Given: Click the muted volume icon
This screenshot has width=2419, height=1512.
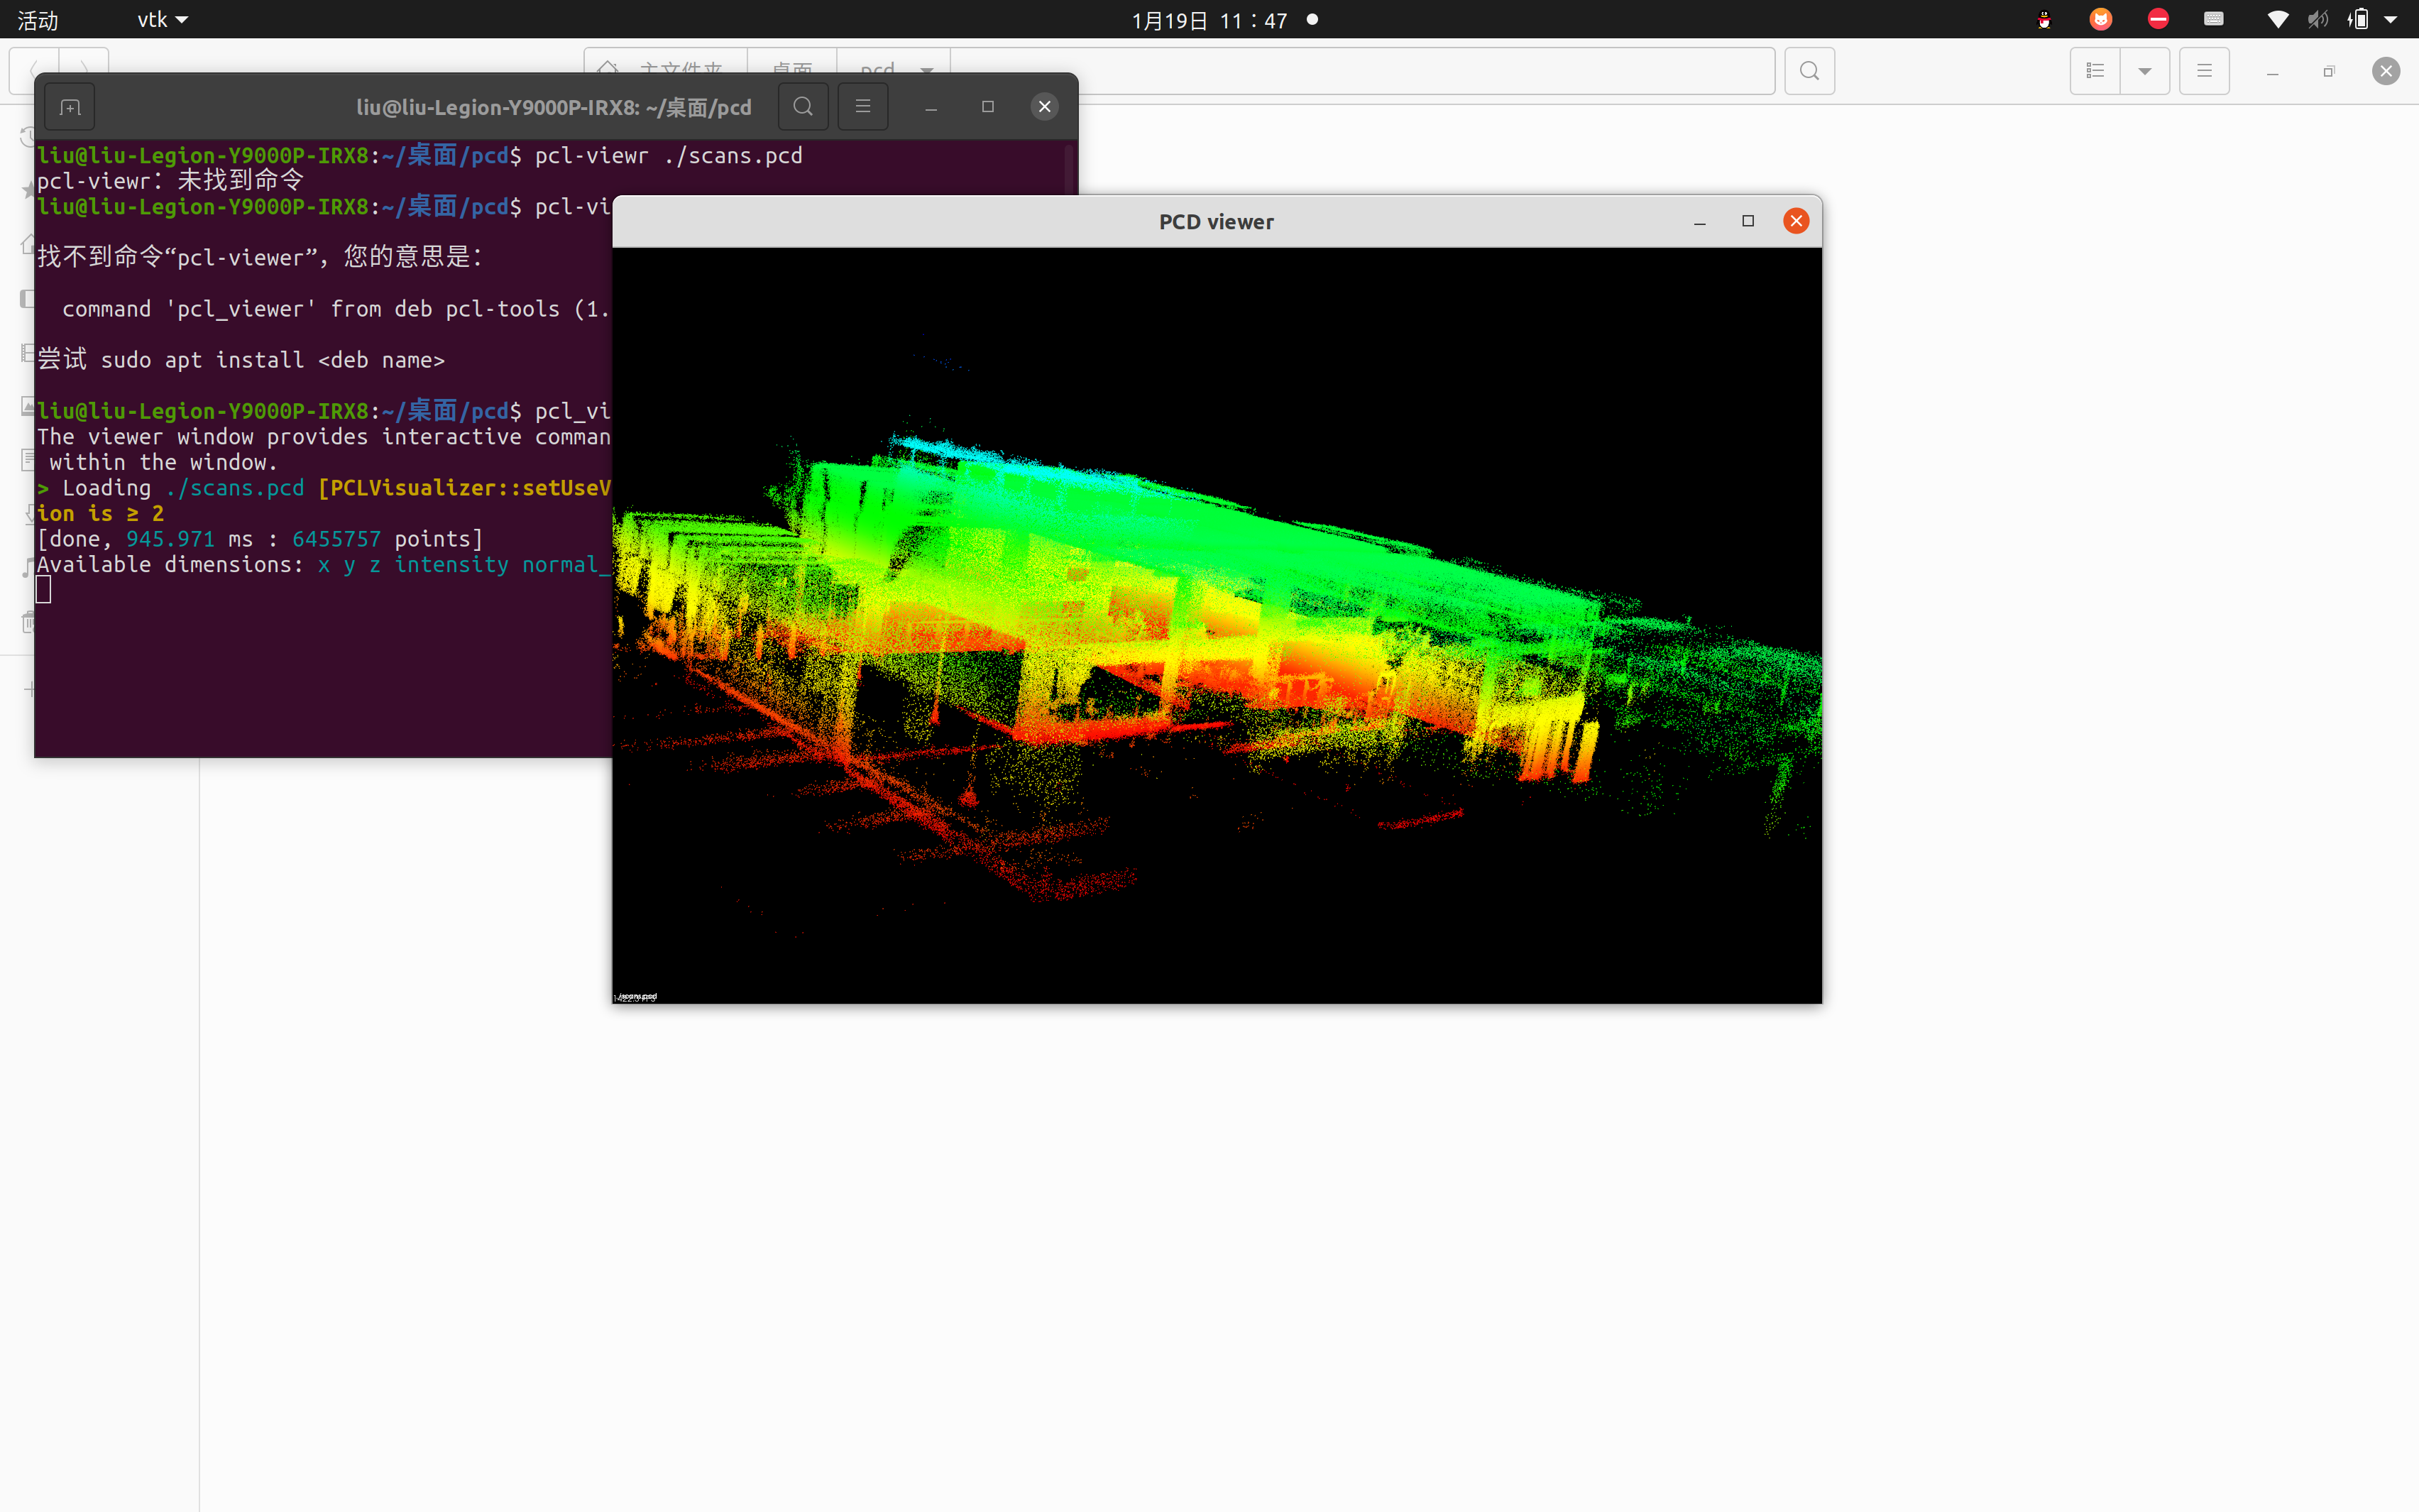Looking at the screenshot, I should pos(2318,19).
